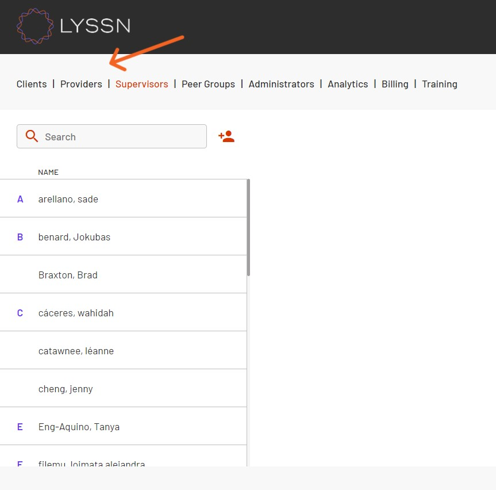Open the Billing section
This screenshot has width=496, height=490.
[395, 84]
